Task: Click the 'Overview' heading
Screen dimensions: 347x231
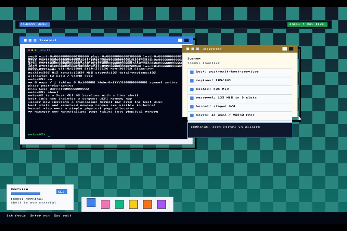Action: [x=19, y=189]
